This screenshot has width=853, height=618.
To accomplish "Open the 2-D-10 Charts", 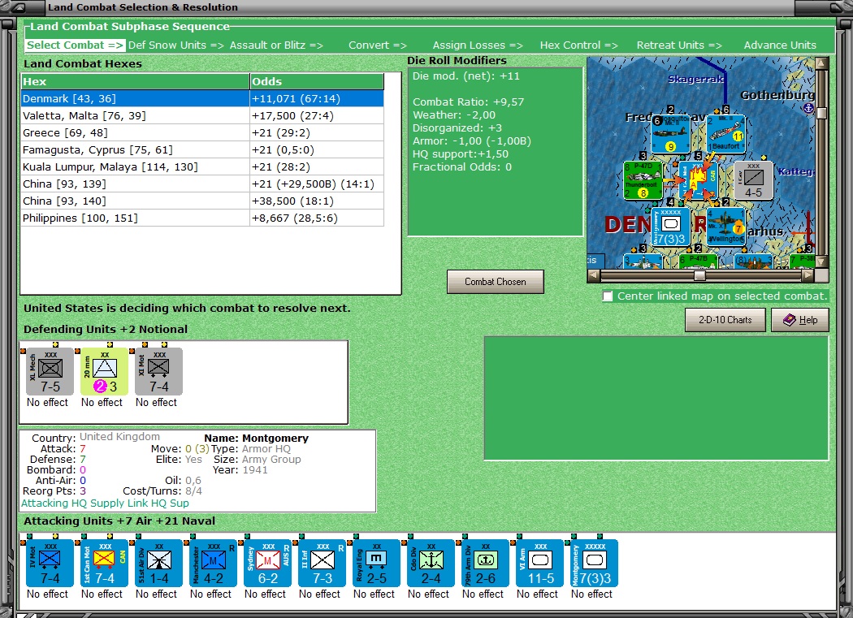I will [x=725, y=320].
